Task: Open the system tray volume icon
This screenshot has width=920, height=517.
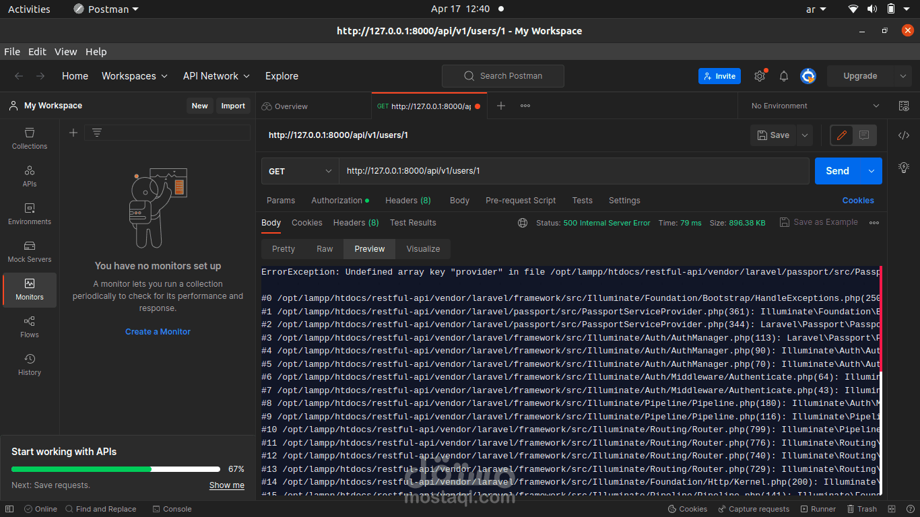Action: point(872,9)
